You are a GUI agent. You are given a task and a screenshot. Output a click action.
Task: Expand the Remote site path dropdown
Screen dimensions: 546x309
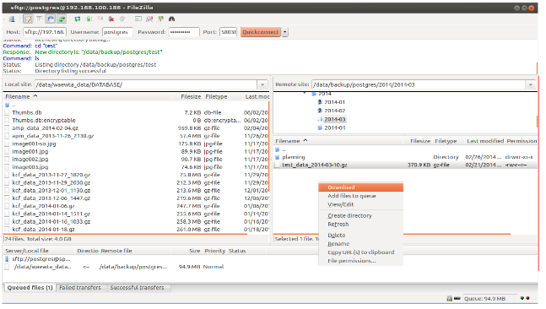click(530, 84)
